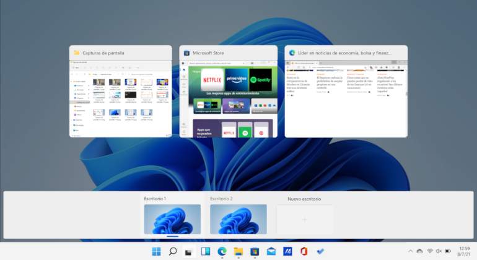Image resolution: width=477 pixels, height=260 pixels.
Task: Click the Store icon in Microsoft Store title
Action: pos(187,53)
